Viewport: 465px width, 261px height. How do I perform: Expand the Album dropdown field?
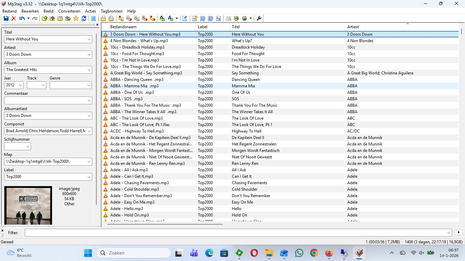pyautogui.click(x=89, y=70)
